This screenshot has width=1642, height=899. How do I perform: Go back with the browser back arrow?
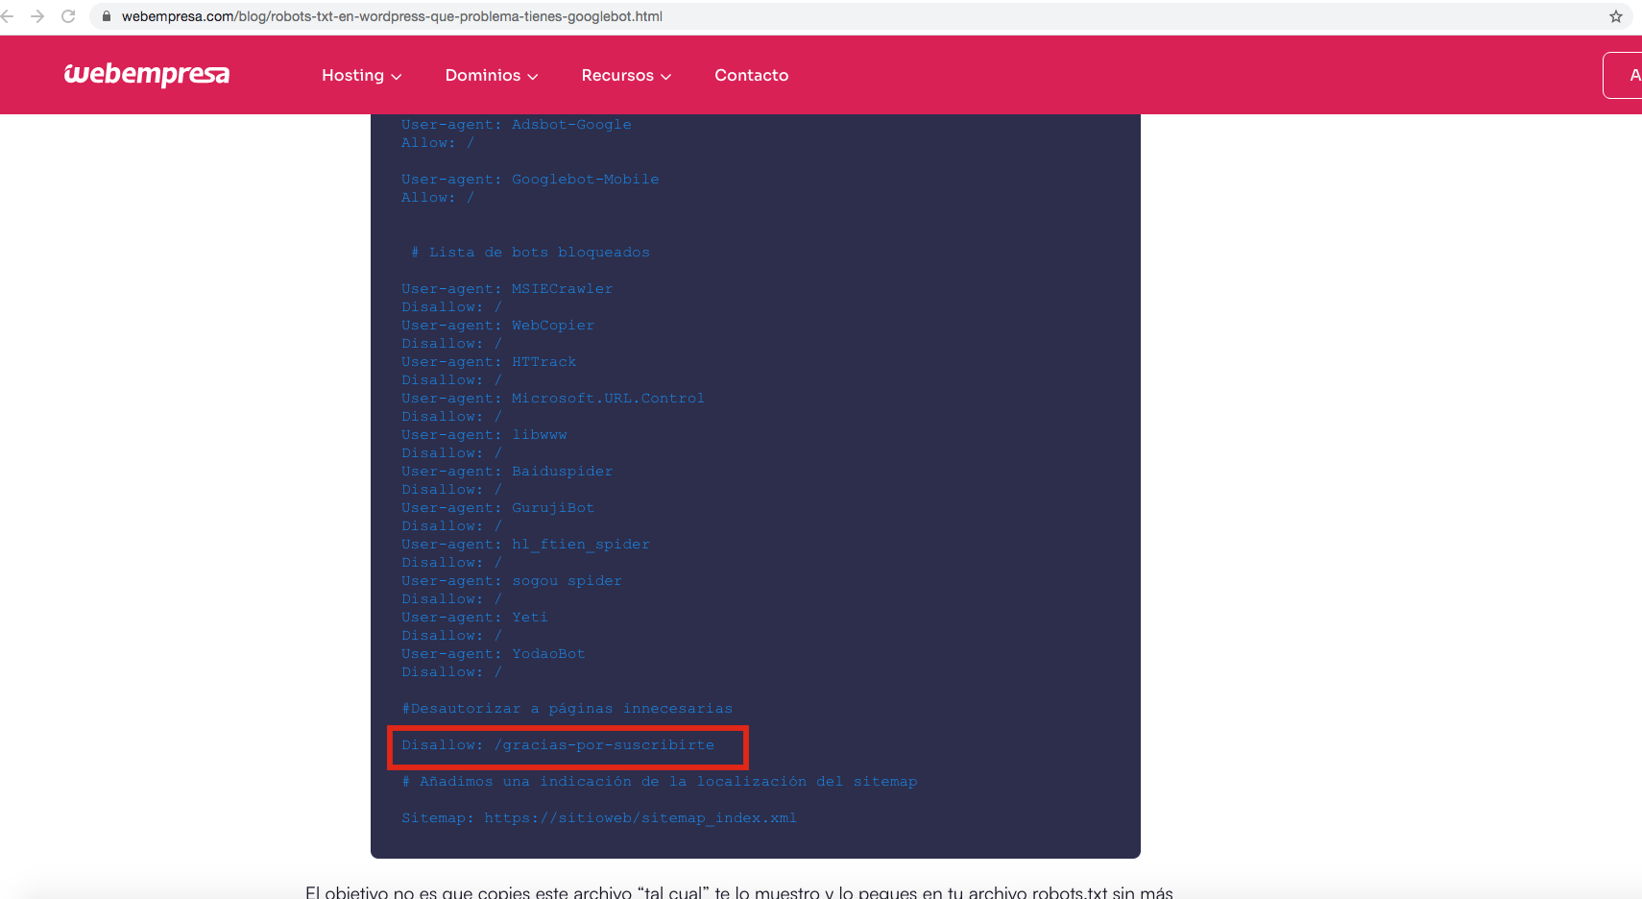click(8, 16)
